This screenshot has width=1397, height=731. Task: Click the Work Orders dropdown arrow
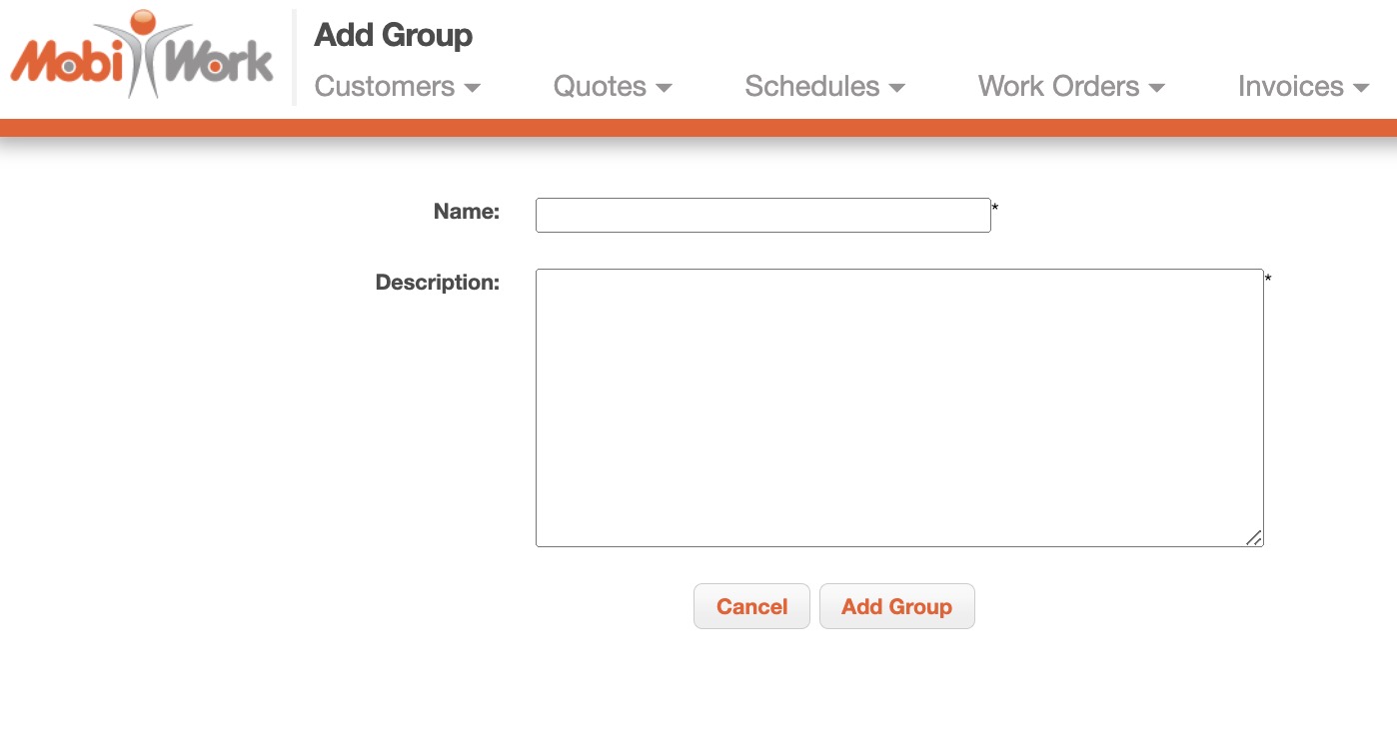pos(1157,89)
